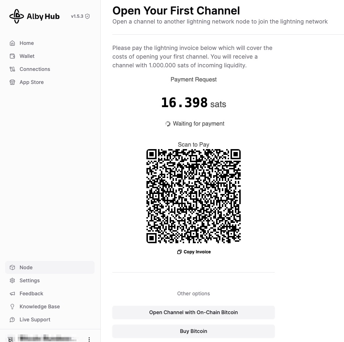Click the Copy Invoice button
344x342 pixels.
pos(194,252)
